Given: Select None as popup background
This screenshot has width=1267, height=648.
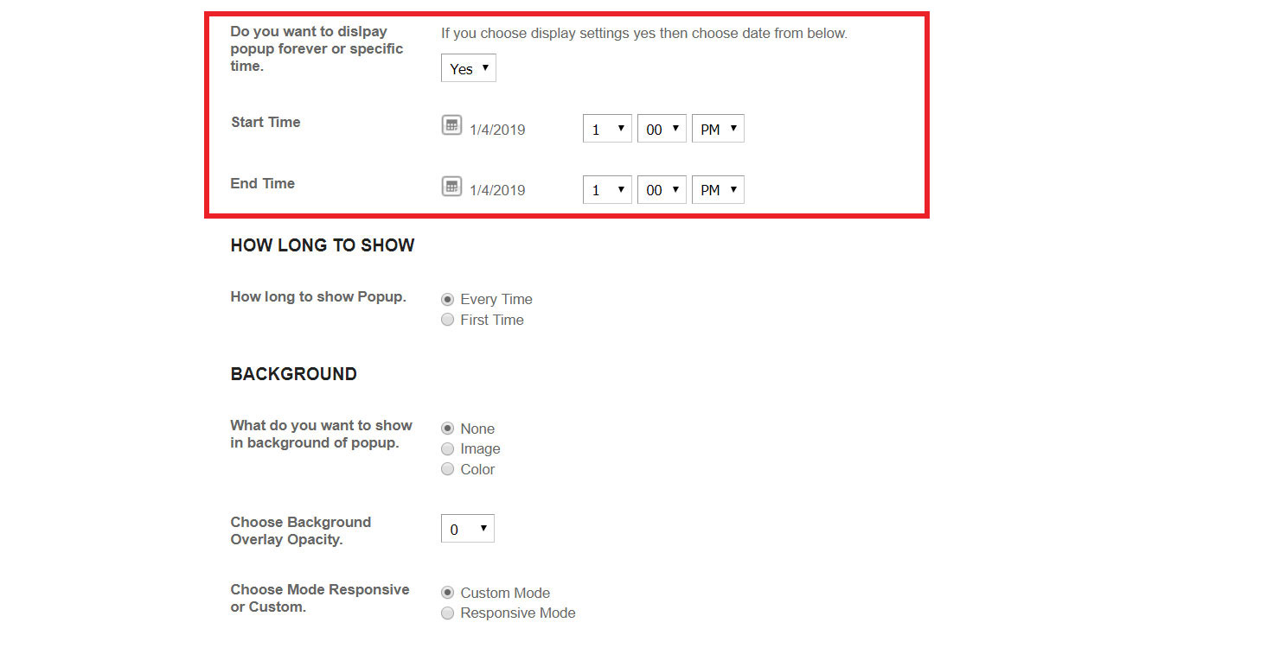Looking at the screenshot, I should click(x=447, y=428).
